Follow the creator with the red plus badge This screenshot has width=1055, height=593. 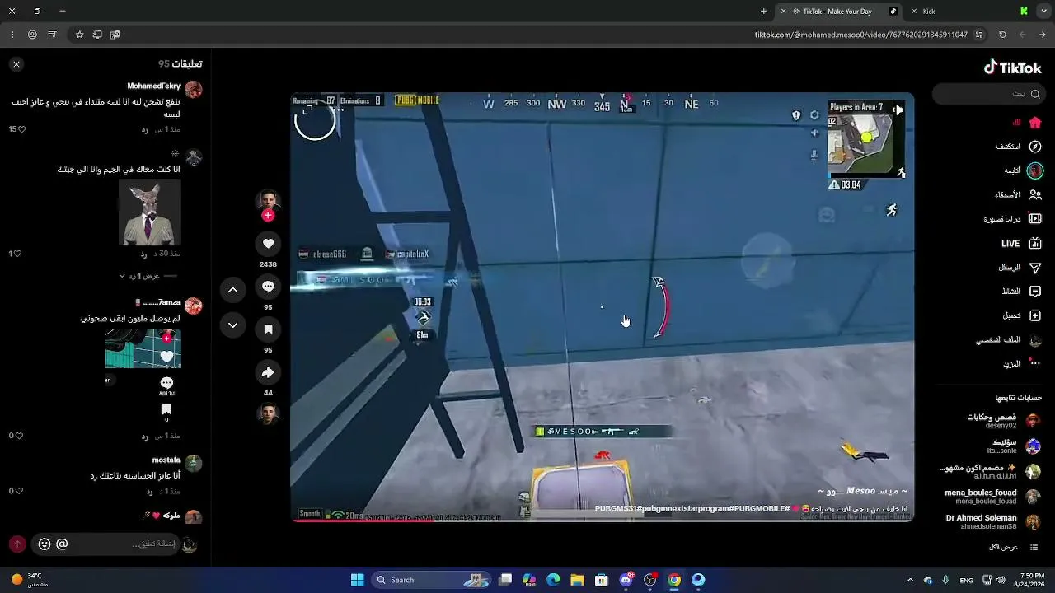coord(268,216)
